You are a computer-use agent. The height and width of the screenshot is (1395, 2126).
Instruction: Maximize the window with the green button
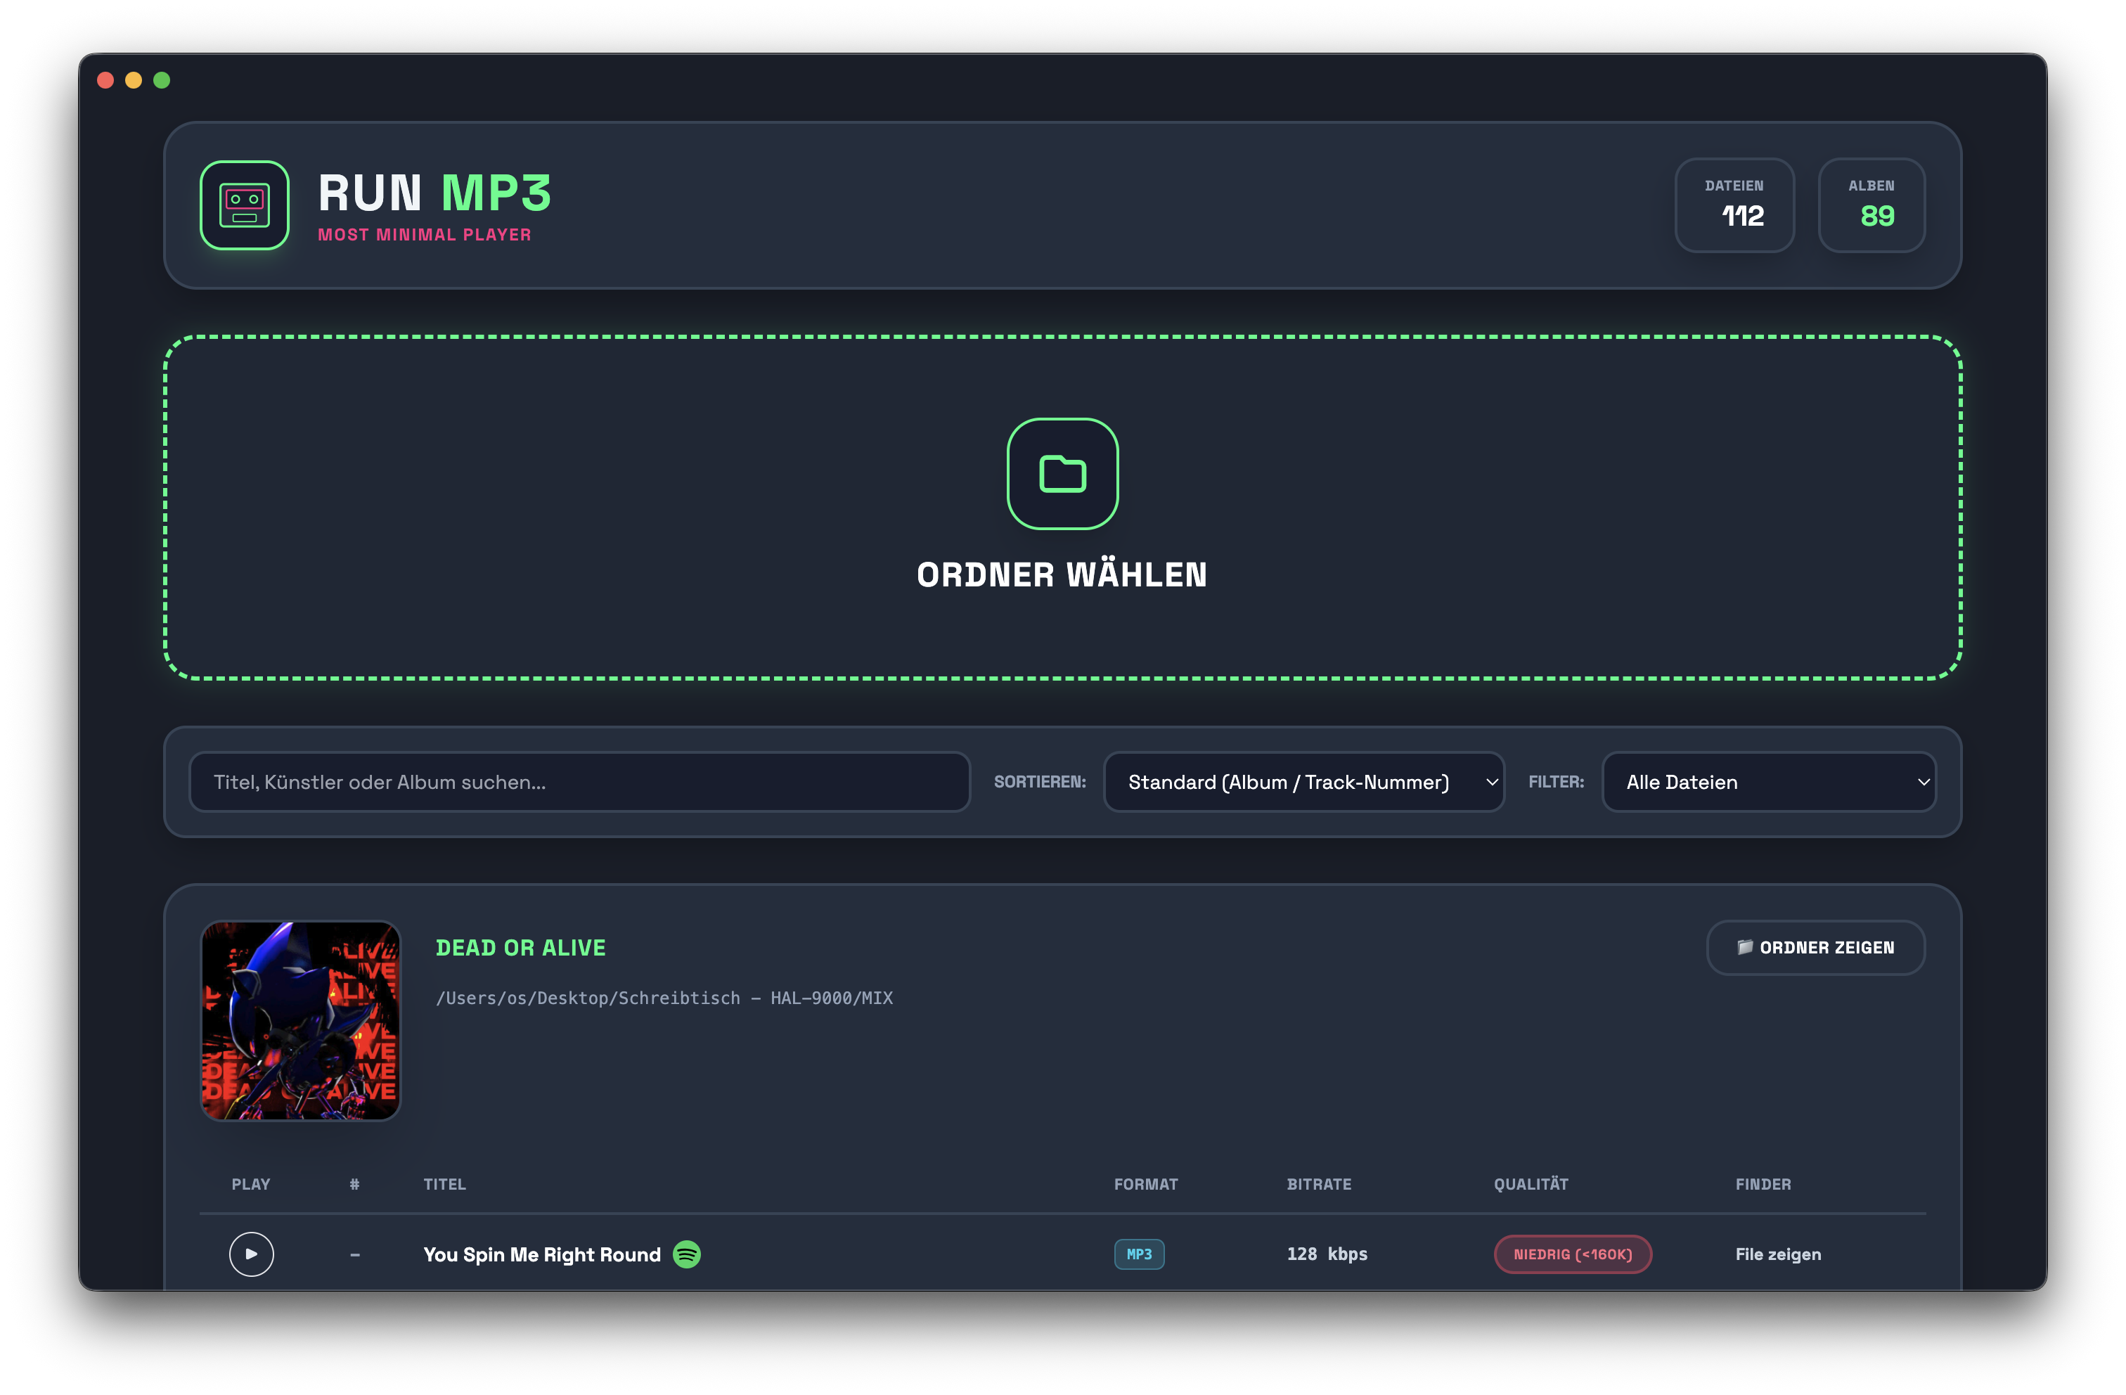(162, 80)
